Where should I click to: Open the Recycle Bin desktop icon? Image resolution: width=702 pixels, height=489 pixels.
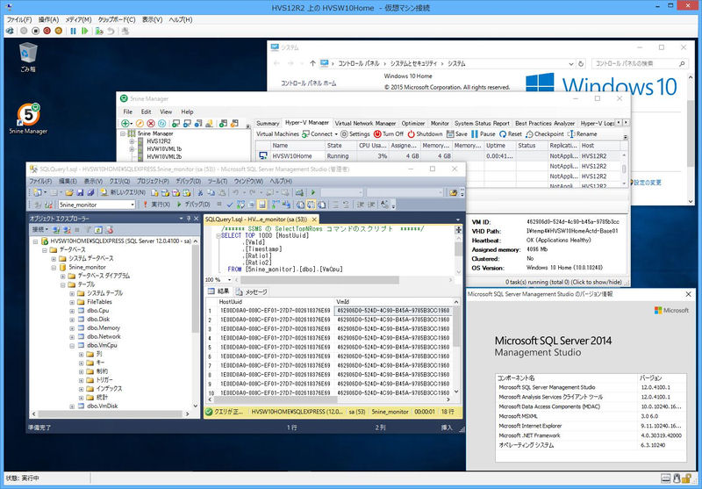(28, 57)
